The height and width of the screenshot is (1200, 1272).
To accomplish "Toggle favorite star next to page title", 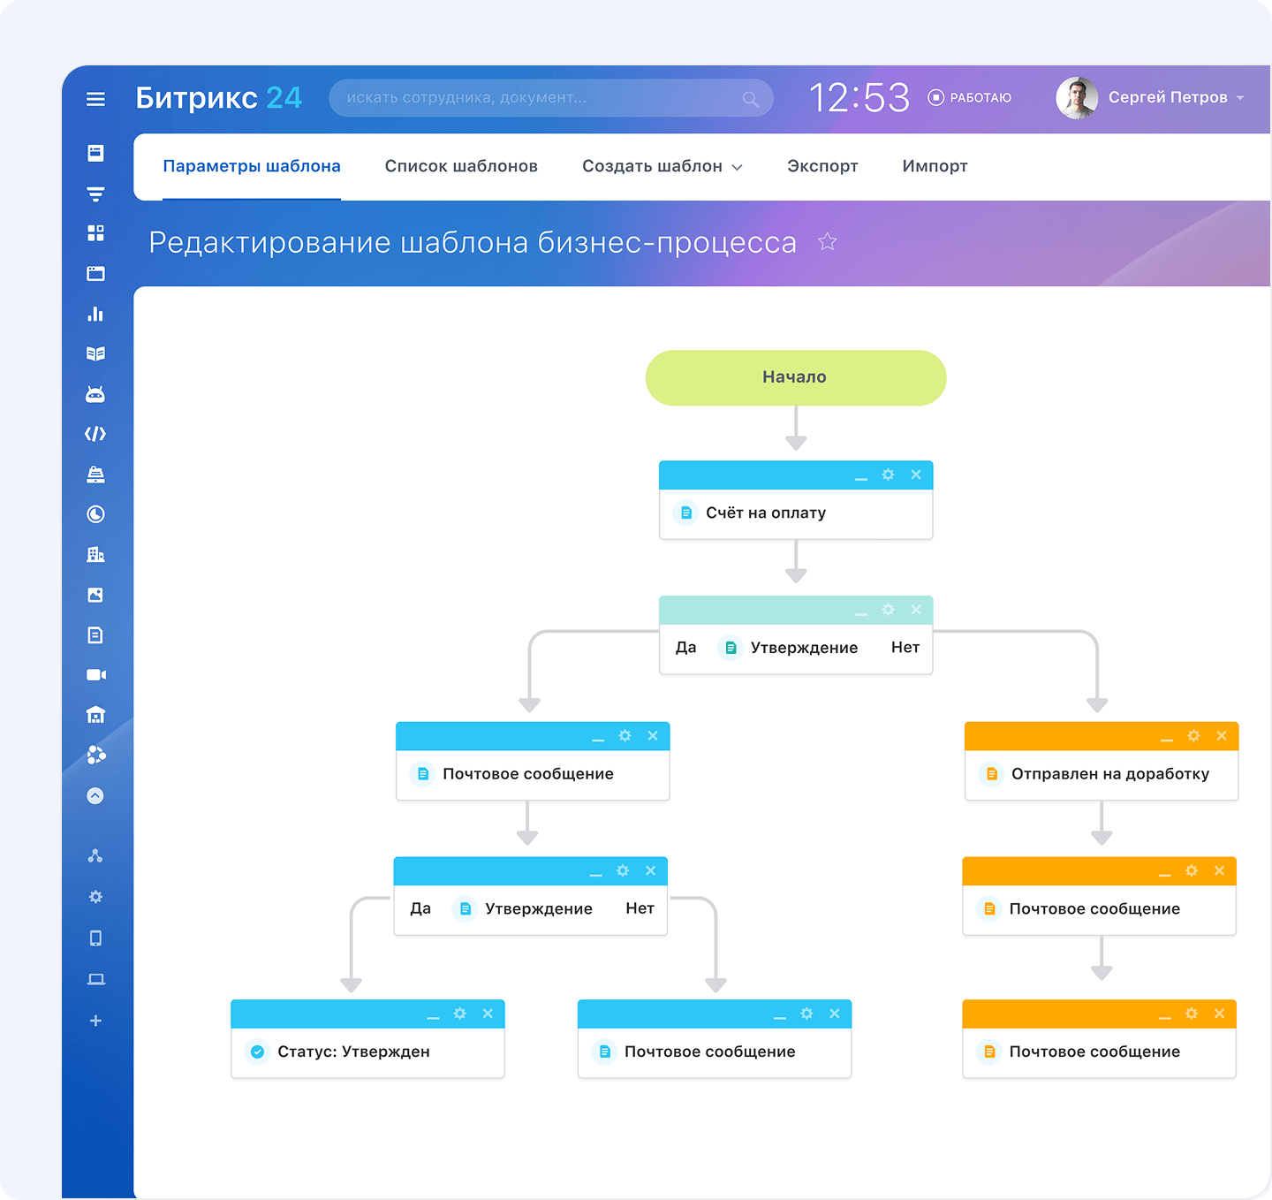I will [x=827, y=242].
